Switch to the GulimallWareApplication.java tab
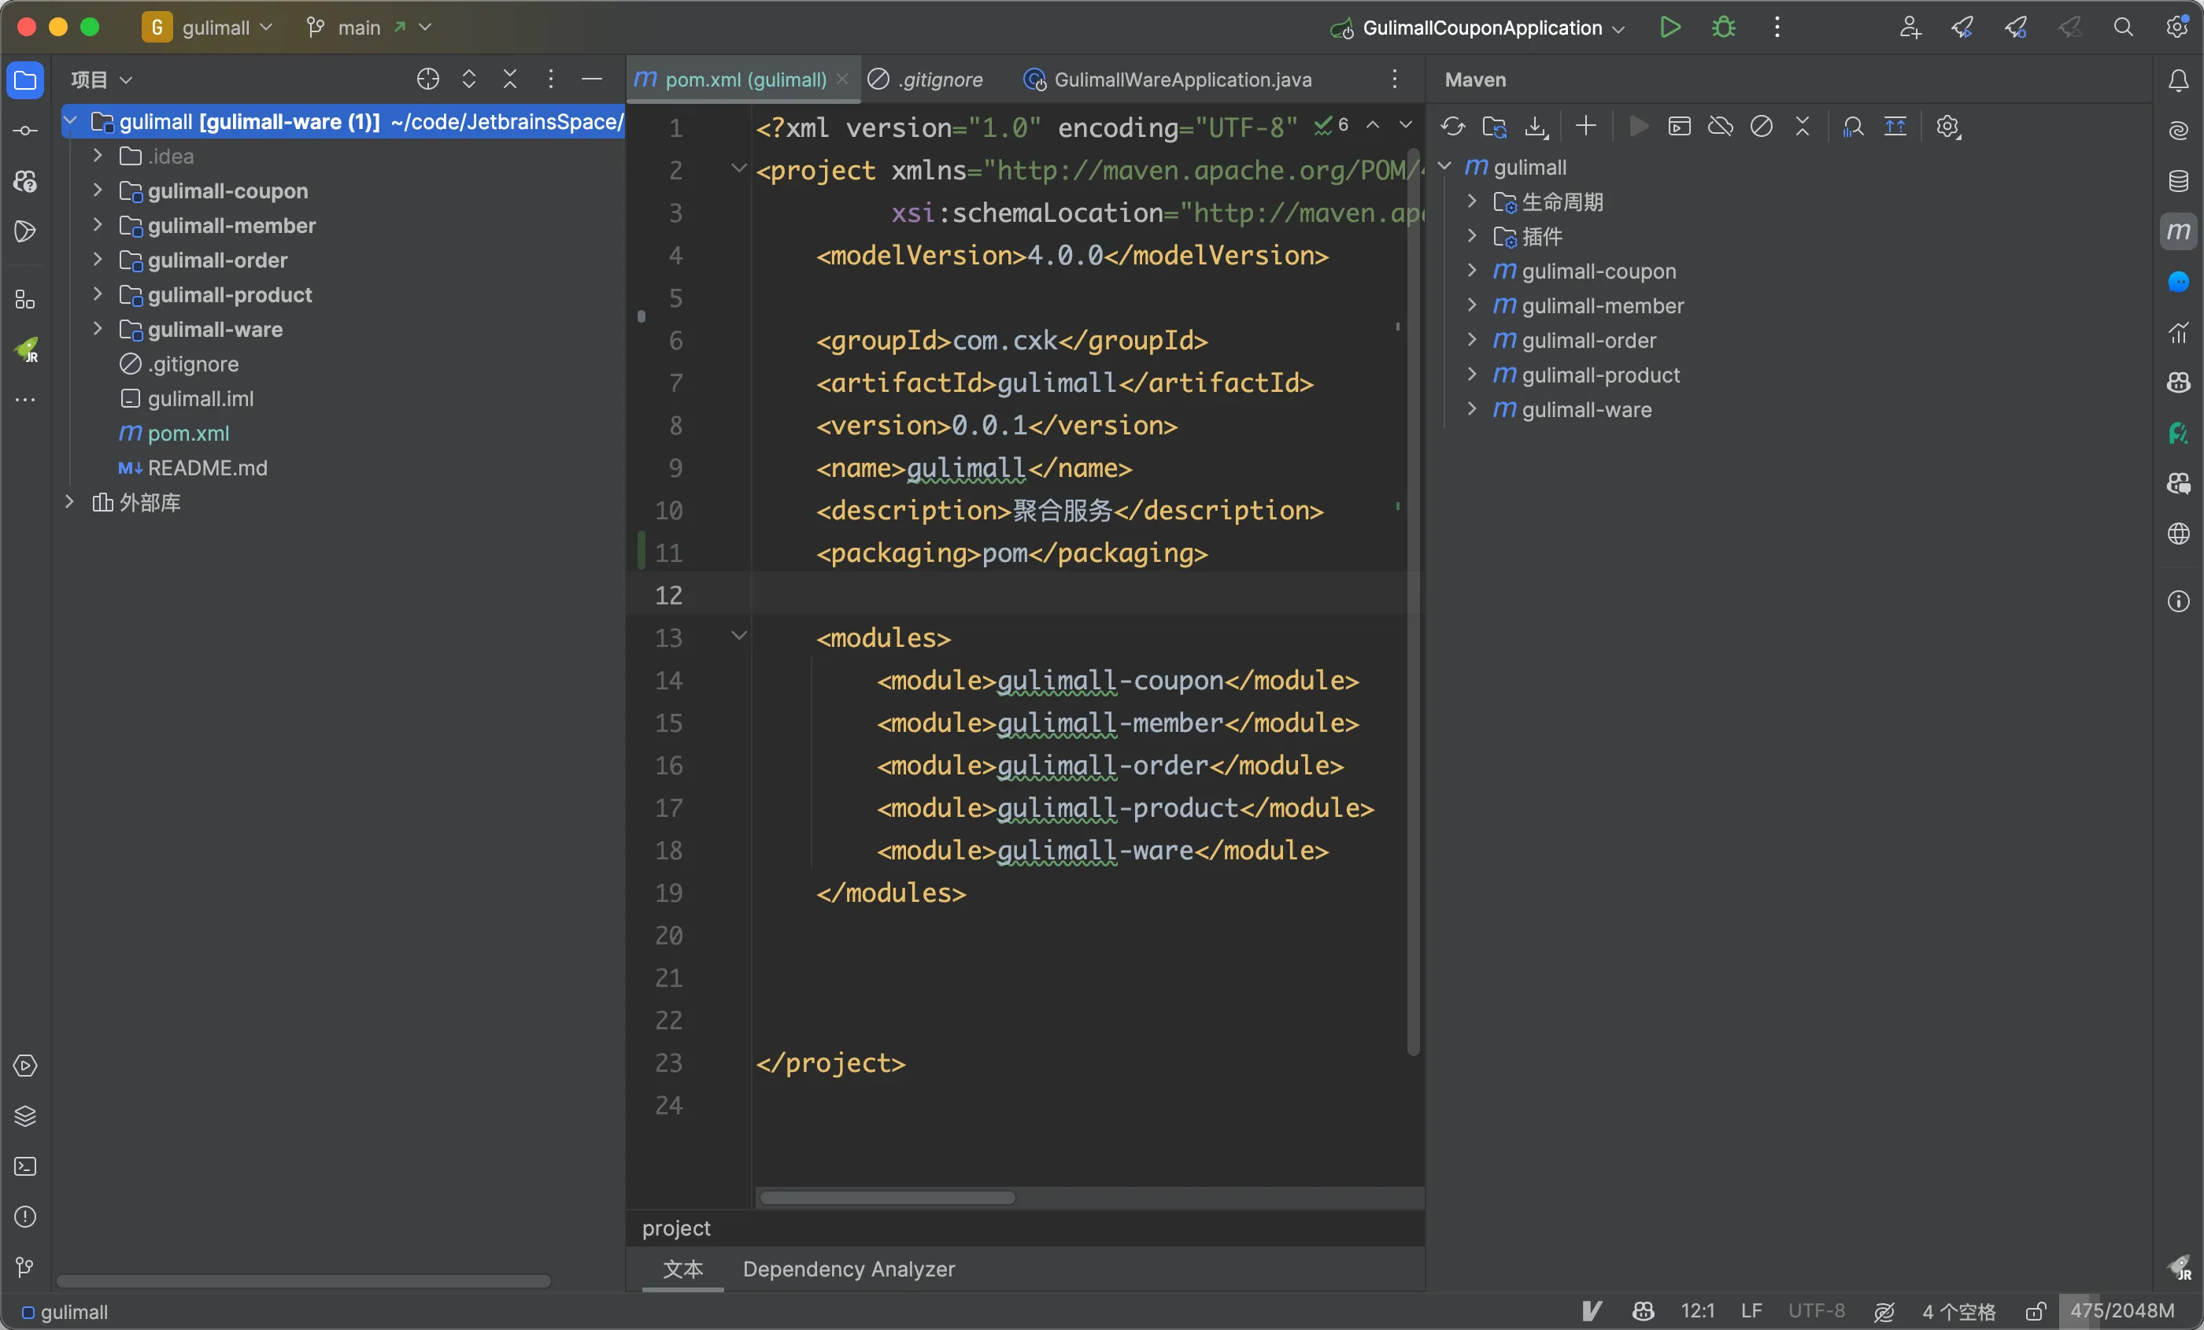This screenshot has height=1330, width=2204. 1168,79
